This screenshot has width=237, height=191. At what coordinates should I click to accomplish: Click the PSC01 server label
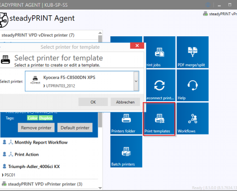click(10, 175)
